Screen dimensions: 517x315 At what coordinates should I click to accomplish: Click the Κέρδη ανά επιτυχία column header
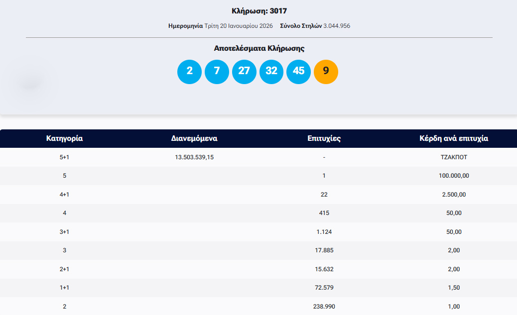pyautogui.click(x=454, y=139)
